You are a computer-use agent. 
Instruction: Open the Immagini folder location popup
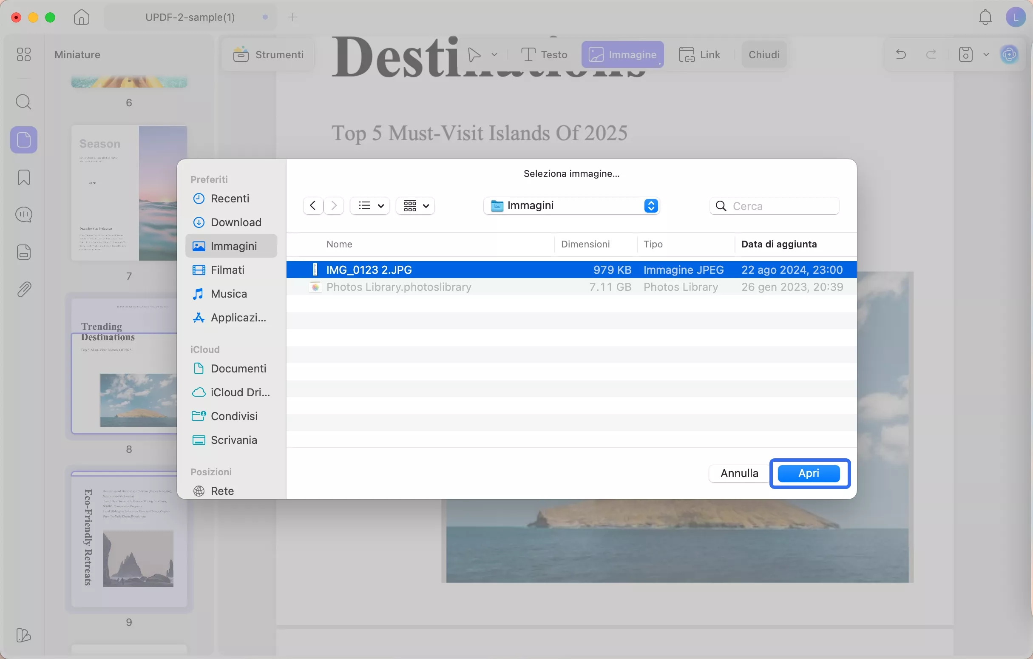click(571, 206)
